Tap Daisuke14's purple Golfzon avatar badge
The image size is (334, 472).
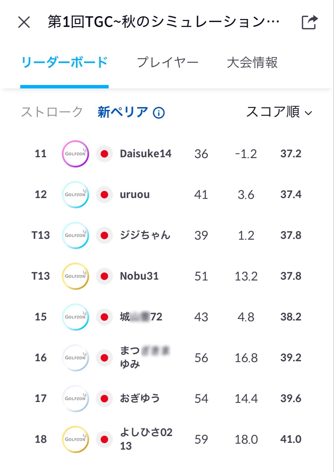75,154
